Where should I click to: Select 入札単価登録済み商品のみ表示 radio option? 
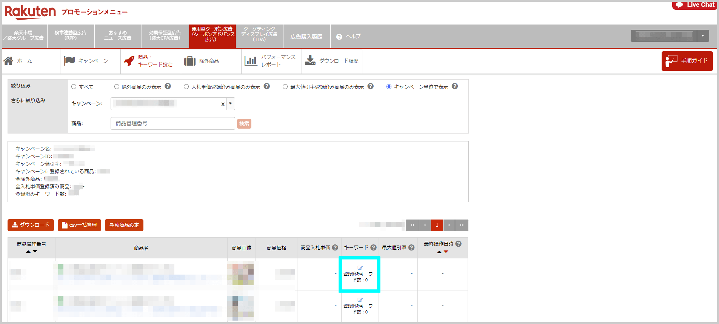tap(186, 87)
